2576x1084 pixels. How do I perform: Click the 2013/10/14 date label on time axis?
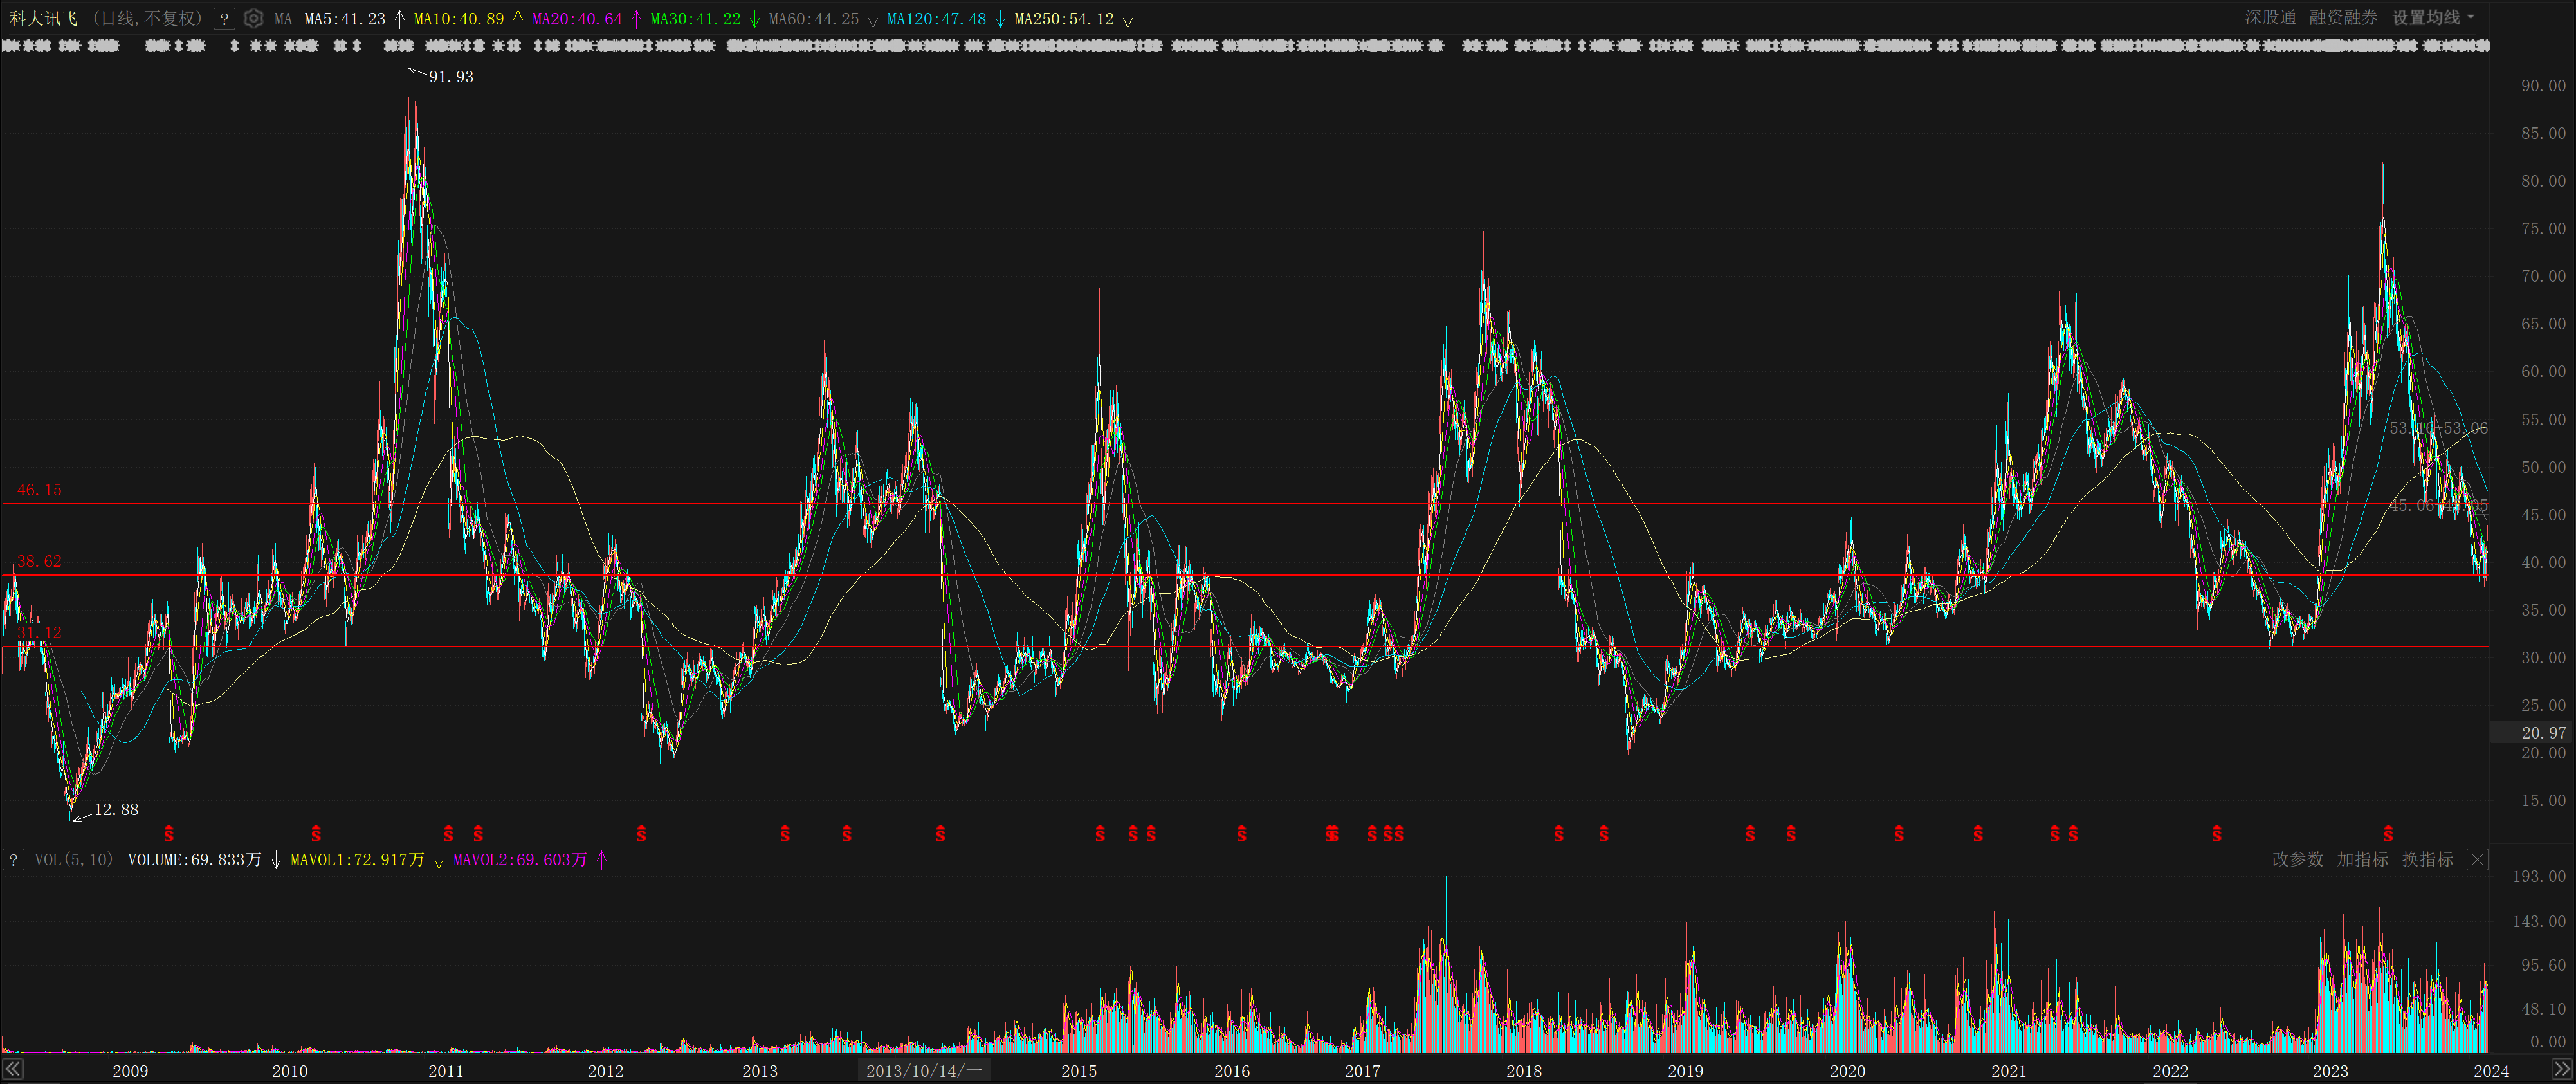click(x=924, y=1071)
